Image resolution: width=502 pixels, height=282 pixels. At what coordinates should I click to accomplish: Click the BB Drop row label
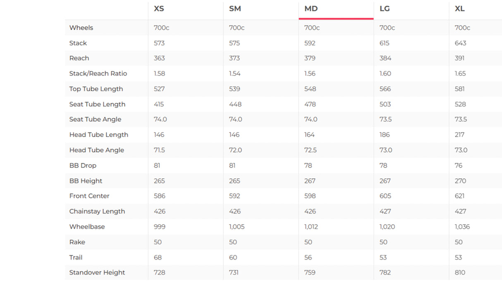tap(83, 166)
